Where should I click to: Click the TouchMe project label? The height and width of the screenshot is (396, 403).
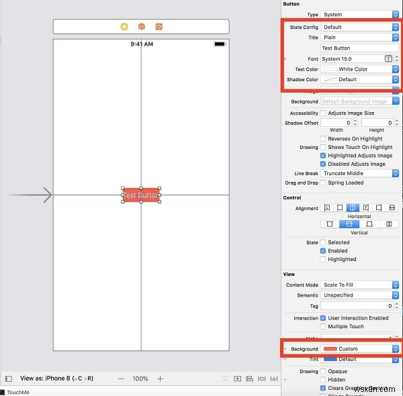click(x=18, y=392)
